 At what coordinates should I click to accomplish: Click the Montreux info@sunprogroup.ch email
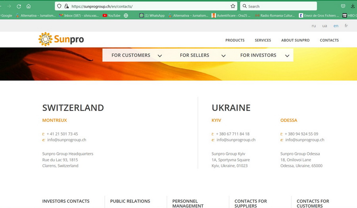click(67, 140)
